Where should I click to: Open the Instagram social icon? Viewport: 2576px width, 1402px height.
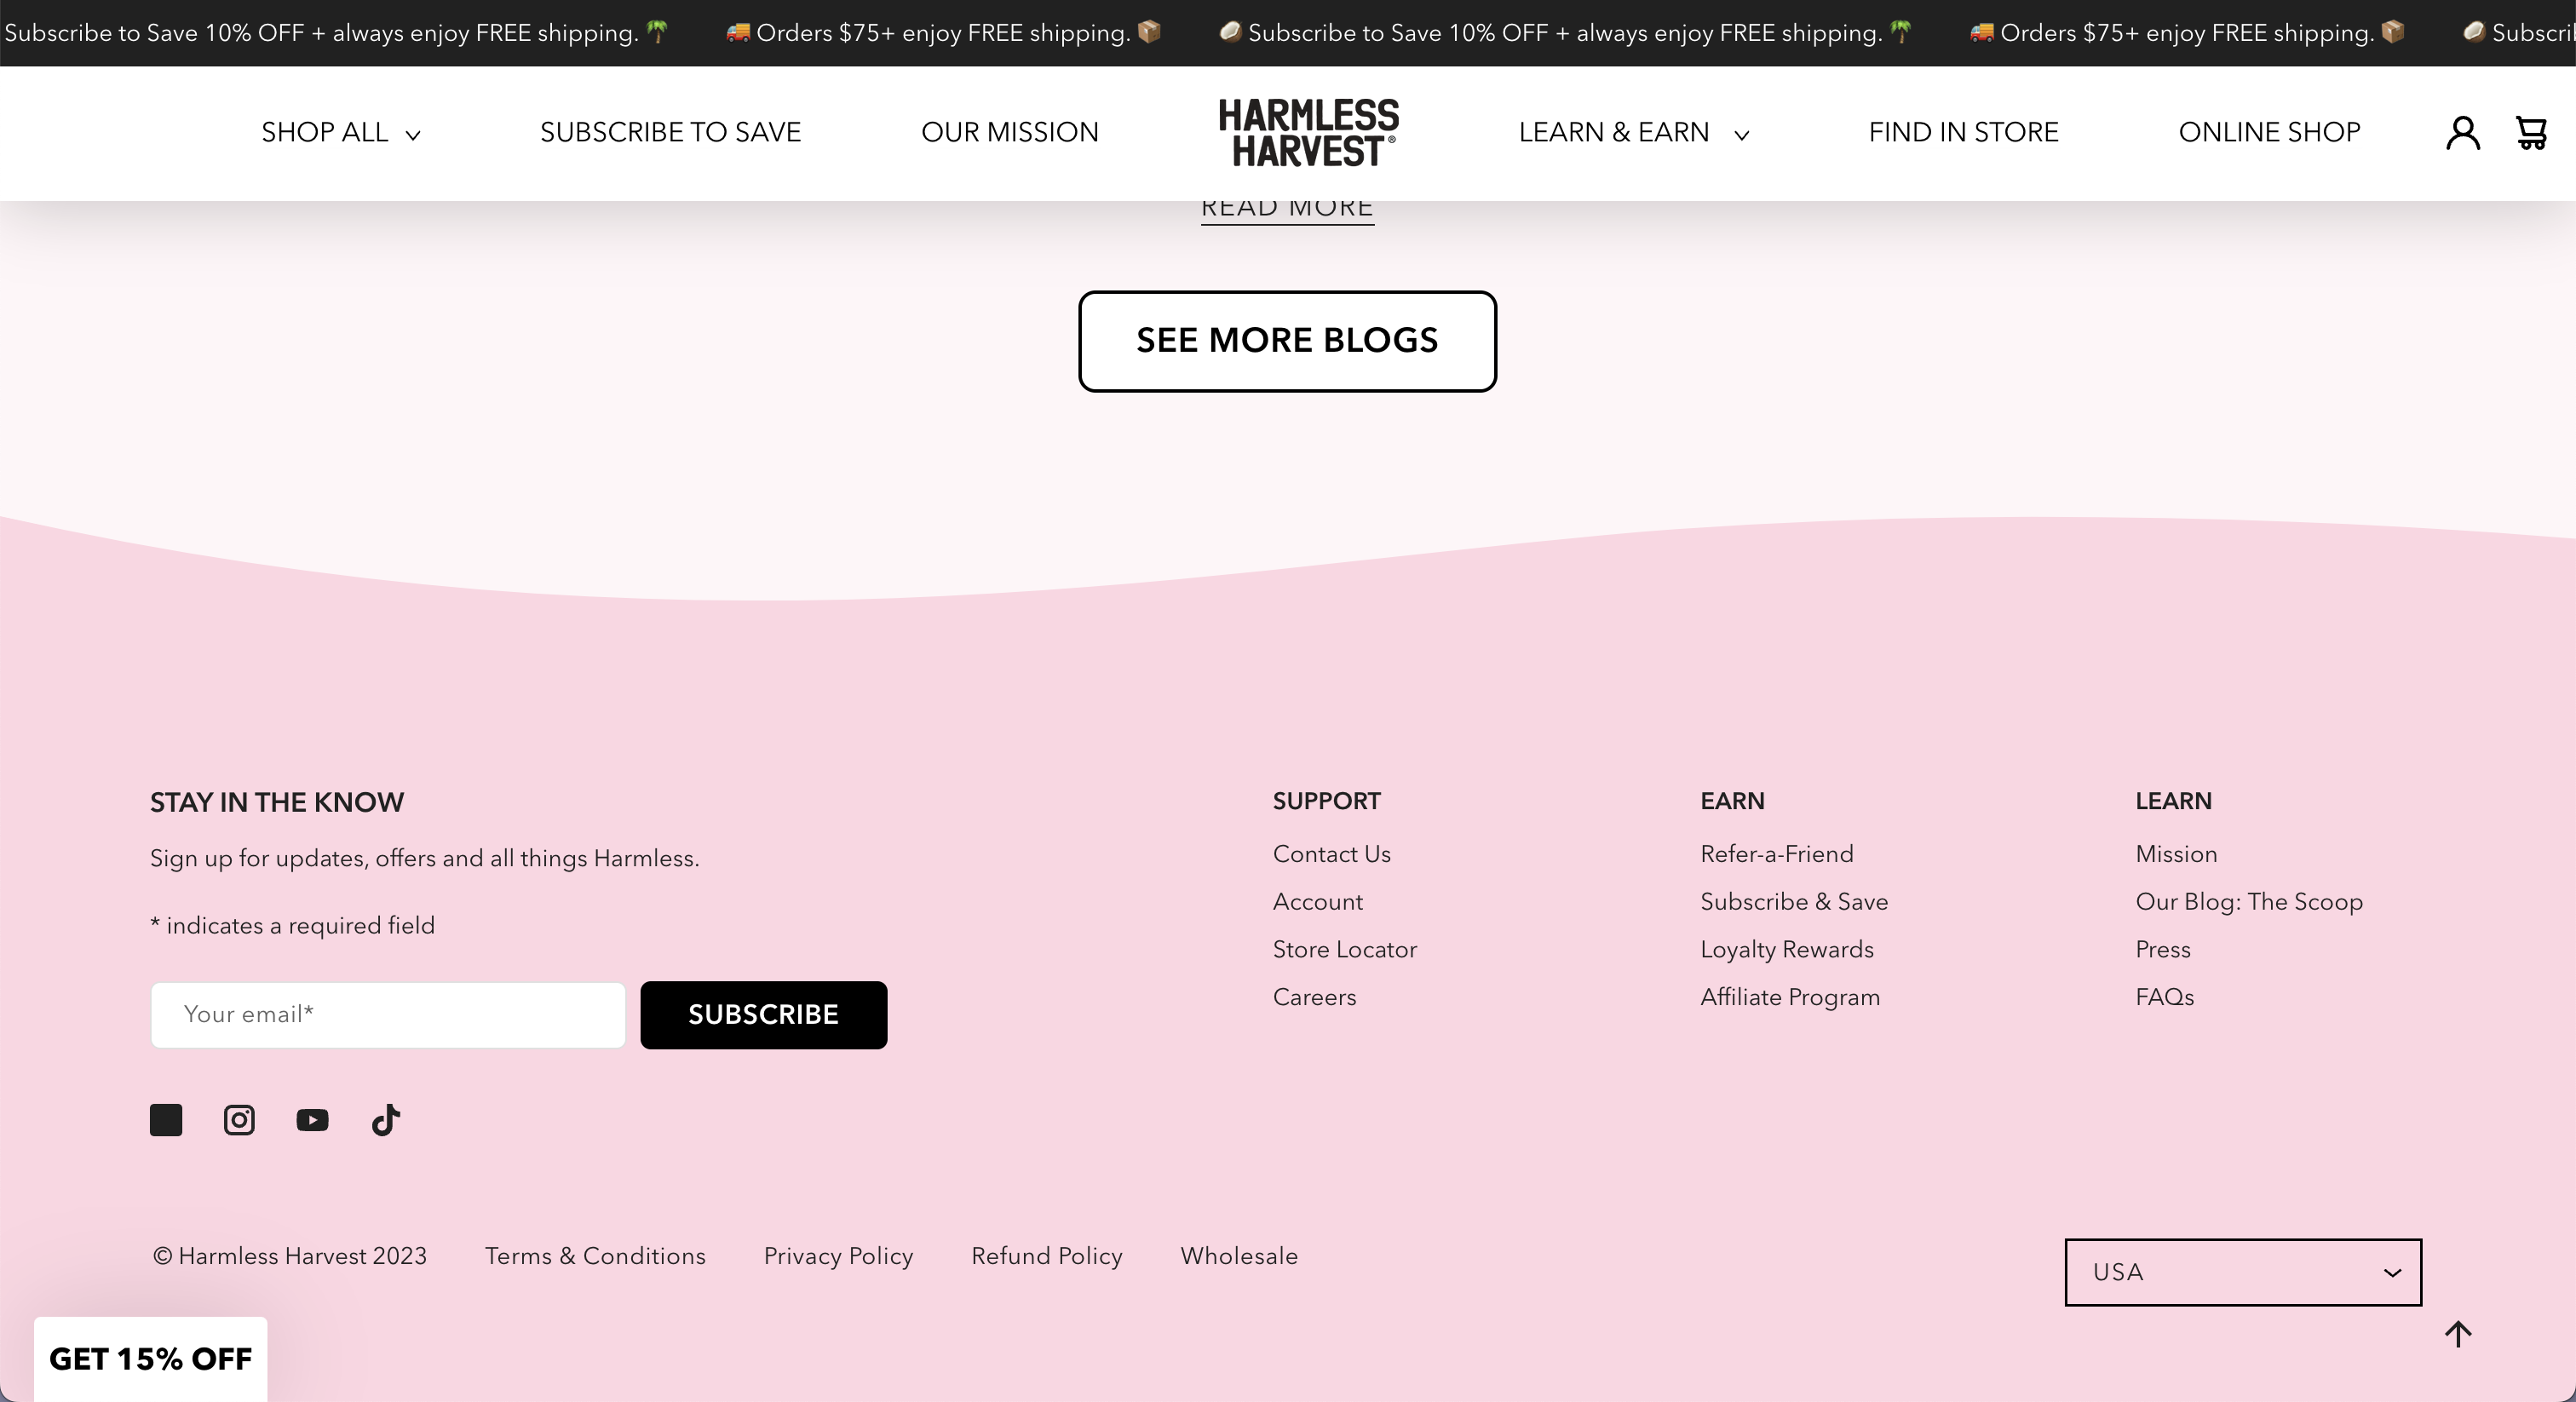(239, 1120)
